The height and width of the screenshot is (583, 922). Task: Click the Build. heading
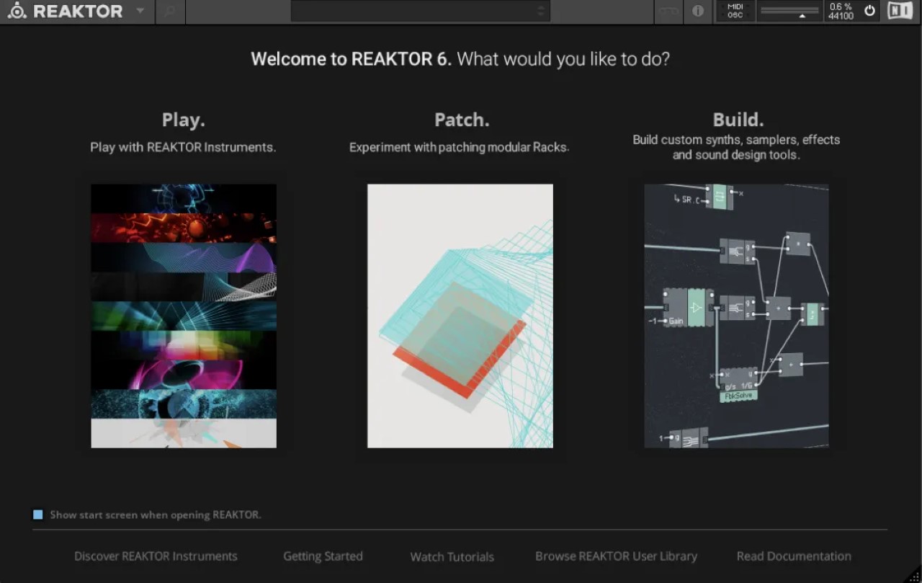coord(738,120)
